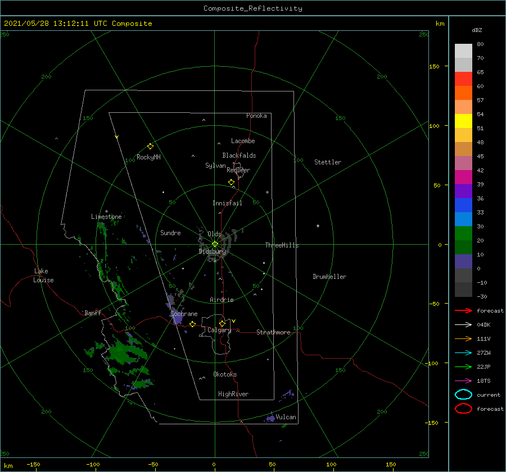
Task: Click the Ponoka label
Action: (x=256, y=116)
